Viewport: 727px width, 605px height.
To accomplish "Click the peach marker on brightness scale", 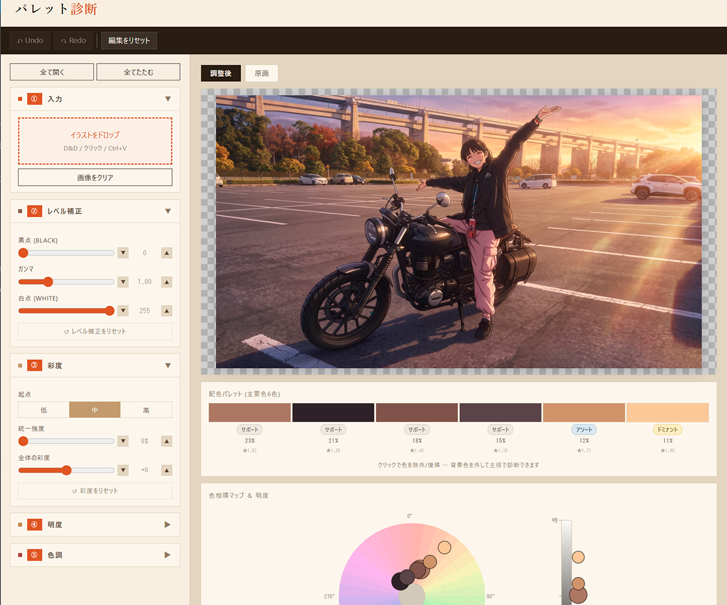I will (x=578, y=557).
